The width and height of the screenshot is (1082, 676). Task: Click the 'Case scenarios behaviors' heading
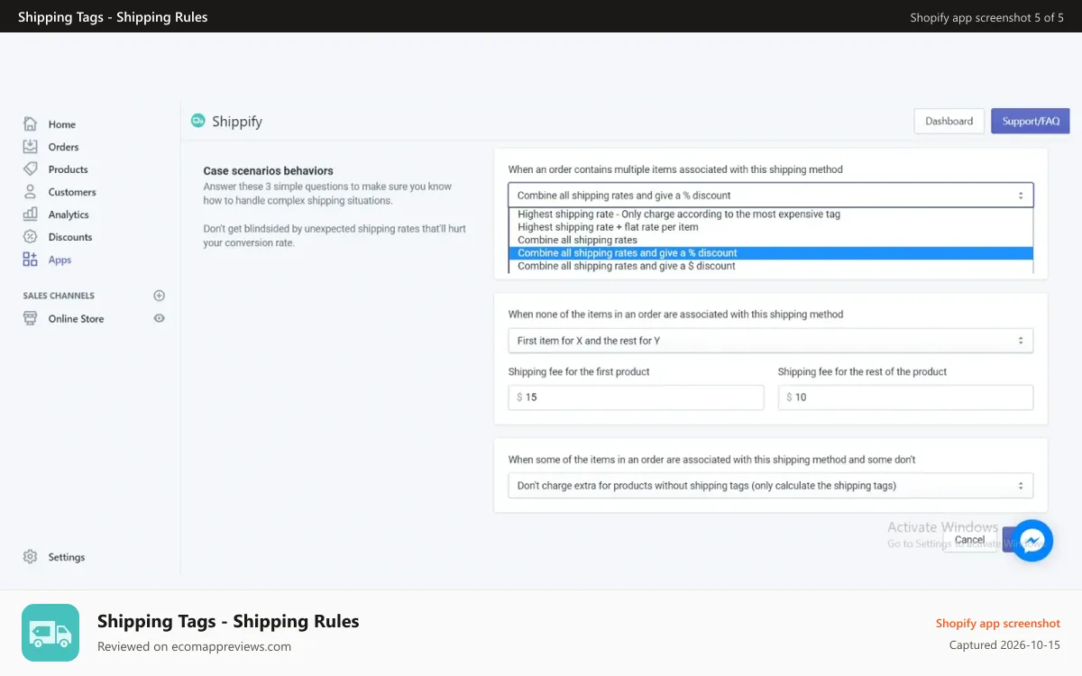[x=268, y=170]
